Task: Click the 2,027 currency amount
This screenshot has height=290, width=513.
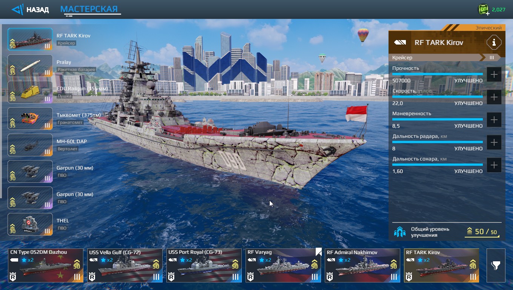Action: [x=498, y=9]
